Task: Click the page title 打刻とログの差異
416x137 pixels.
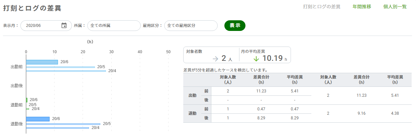Action: [32, 8]
